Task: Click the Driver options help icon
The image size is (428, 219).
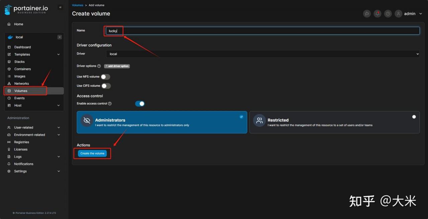Action: (99, 66)
